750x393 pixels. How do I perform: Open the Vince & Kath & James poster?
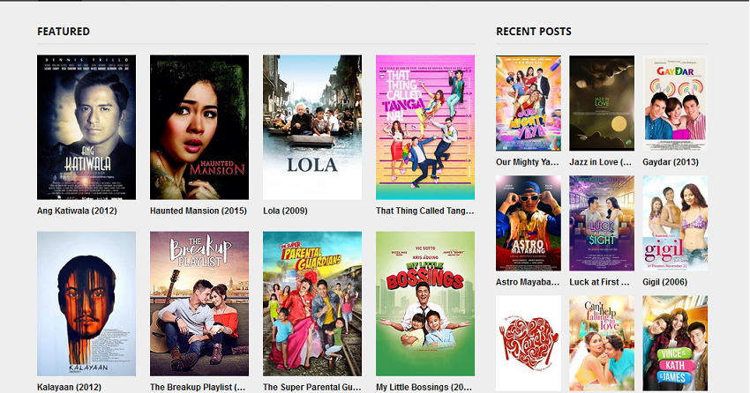click(x=675, y=344)
